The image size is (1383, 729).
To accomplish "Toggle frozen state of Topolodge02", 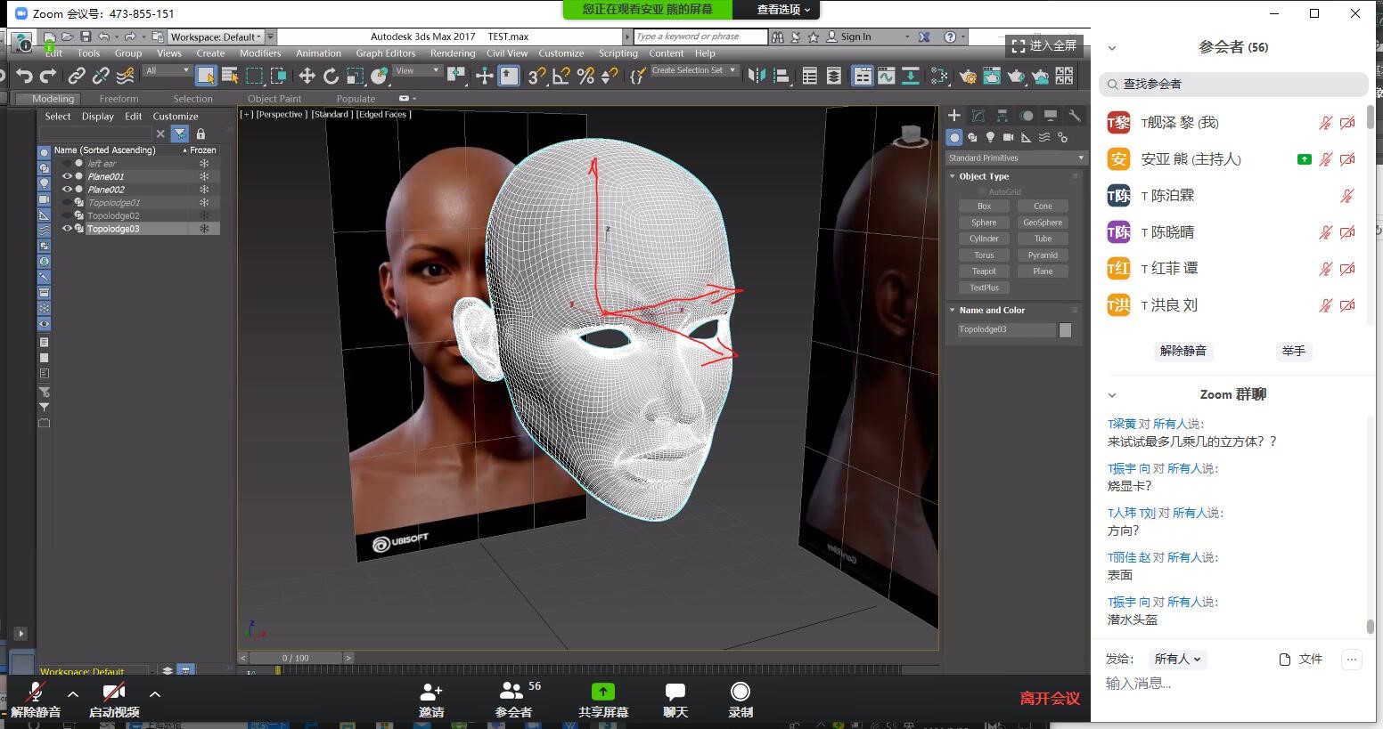I will point(204,215).
